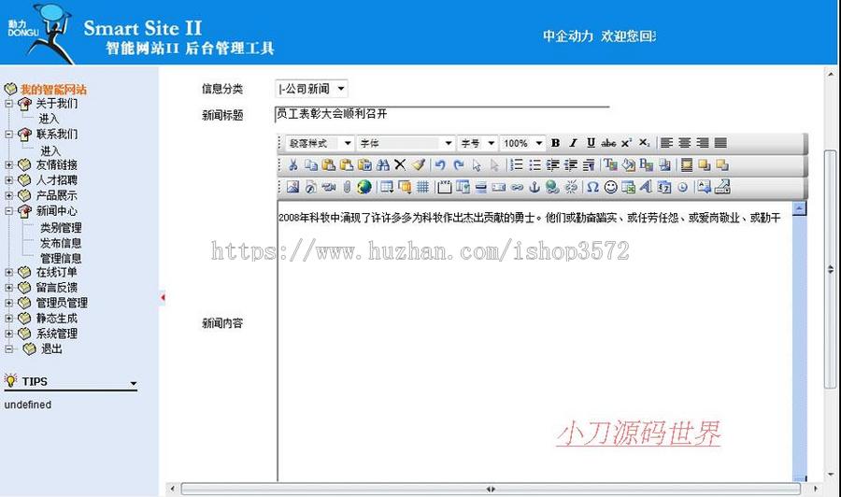Open the 字体 font dropdown
The height and width of the screenshot is (497, 841).
[406, 143]
